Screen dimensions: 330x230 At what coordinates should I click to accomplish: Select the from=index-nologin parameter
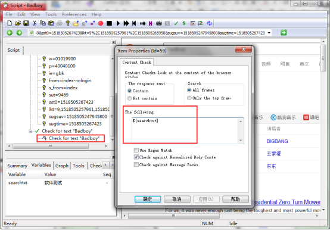point(70,80)
